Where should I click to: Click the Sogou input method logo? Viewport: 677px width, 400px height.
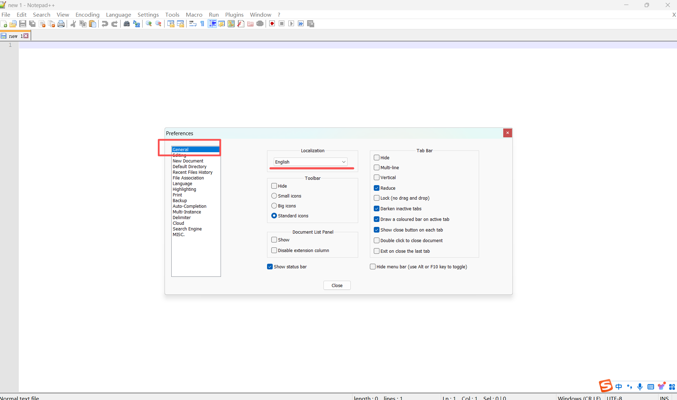tap(606, 386)
